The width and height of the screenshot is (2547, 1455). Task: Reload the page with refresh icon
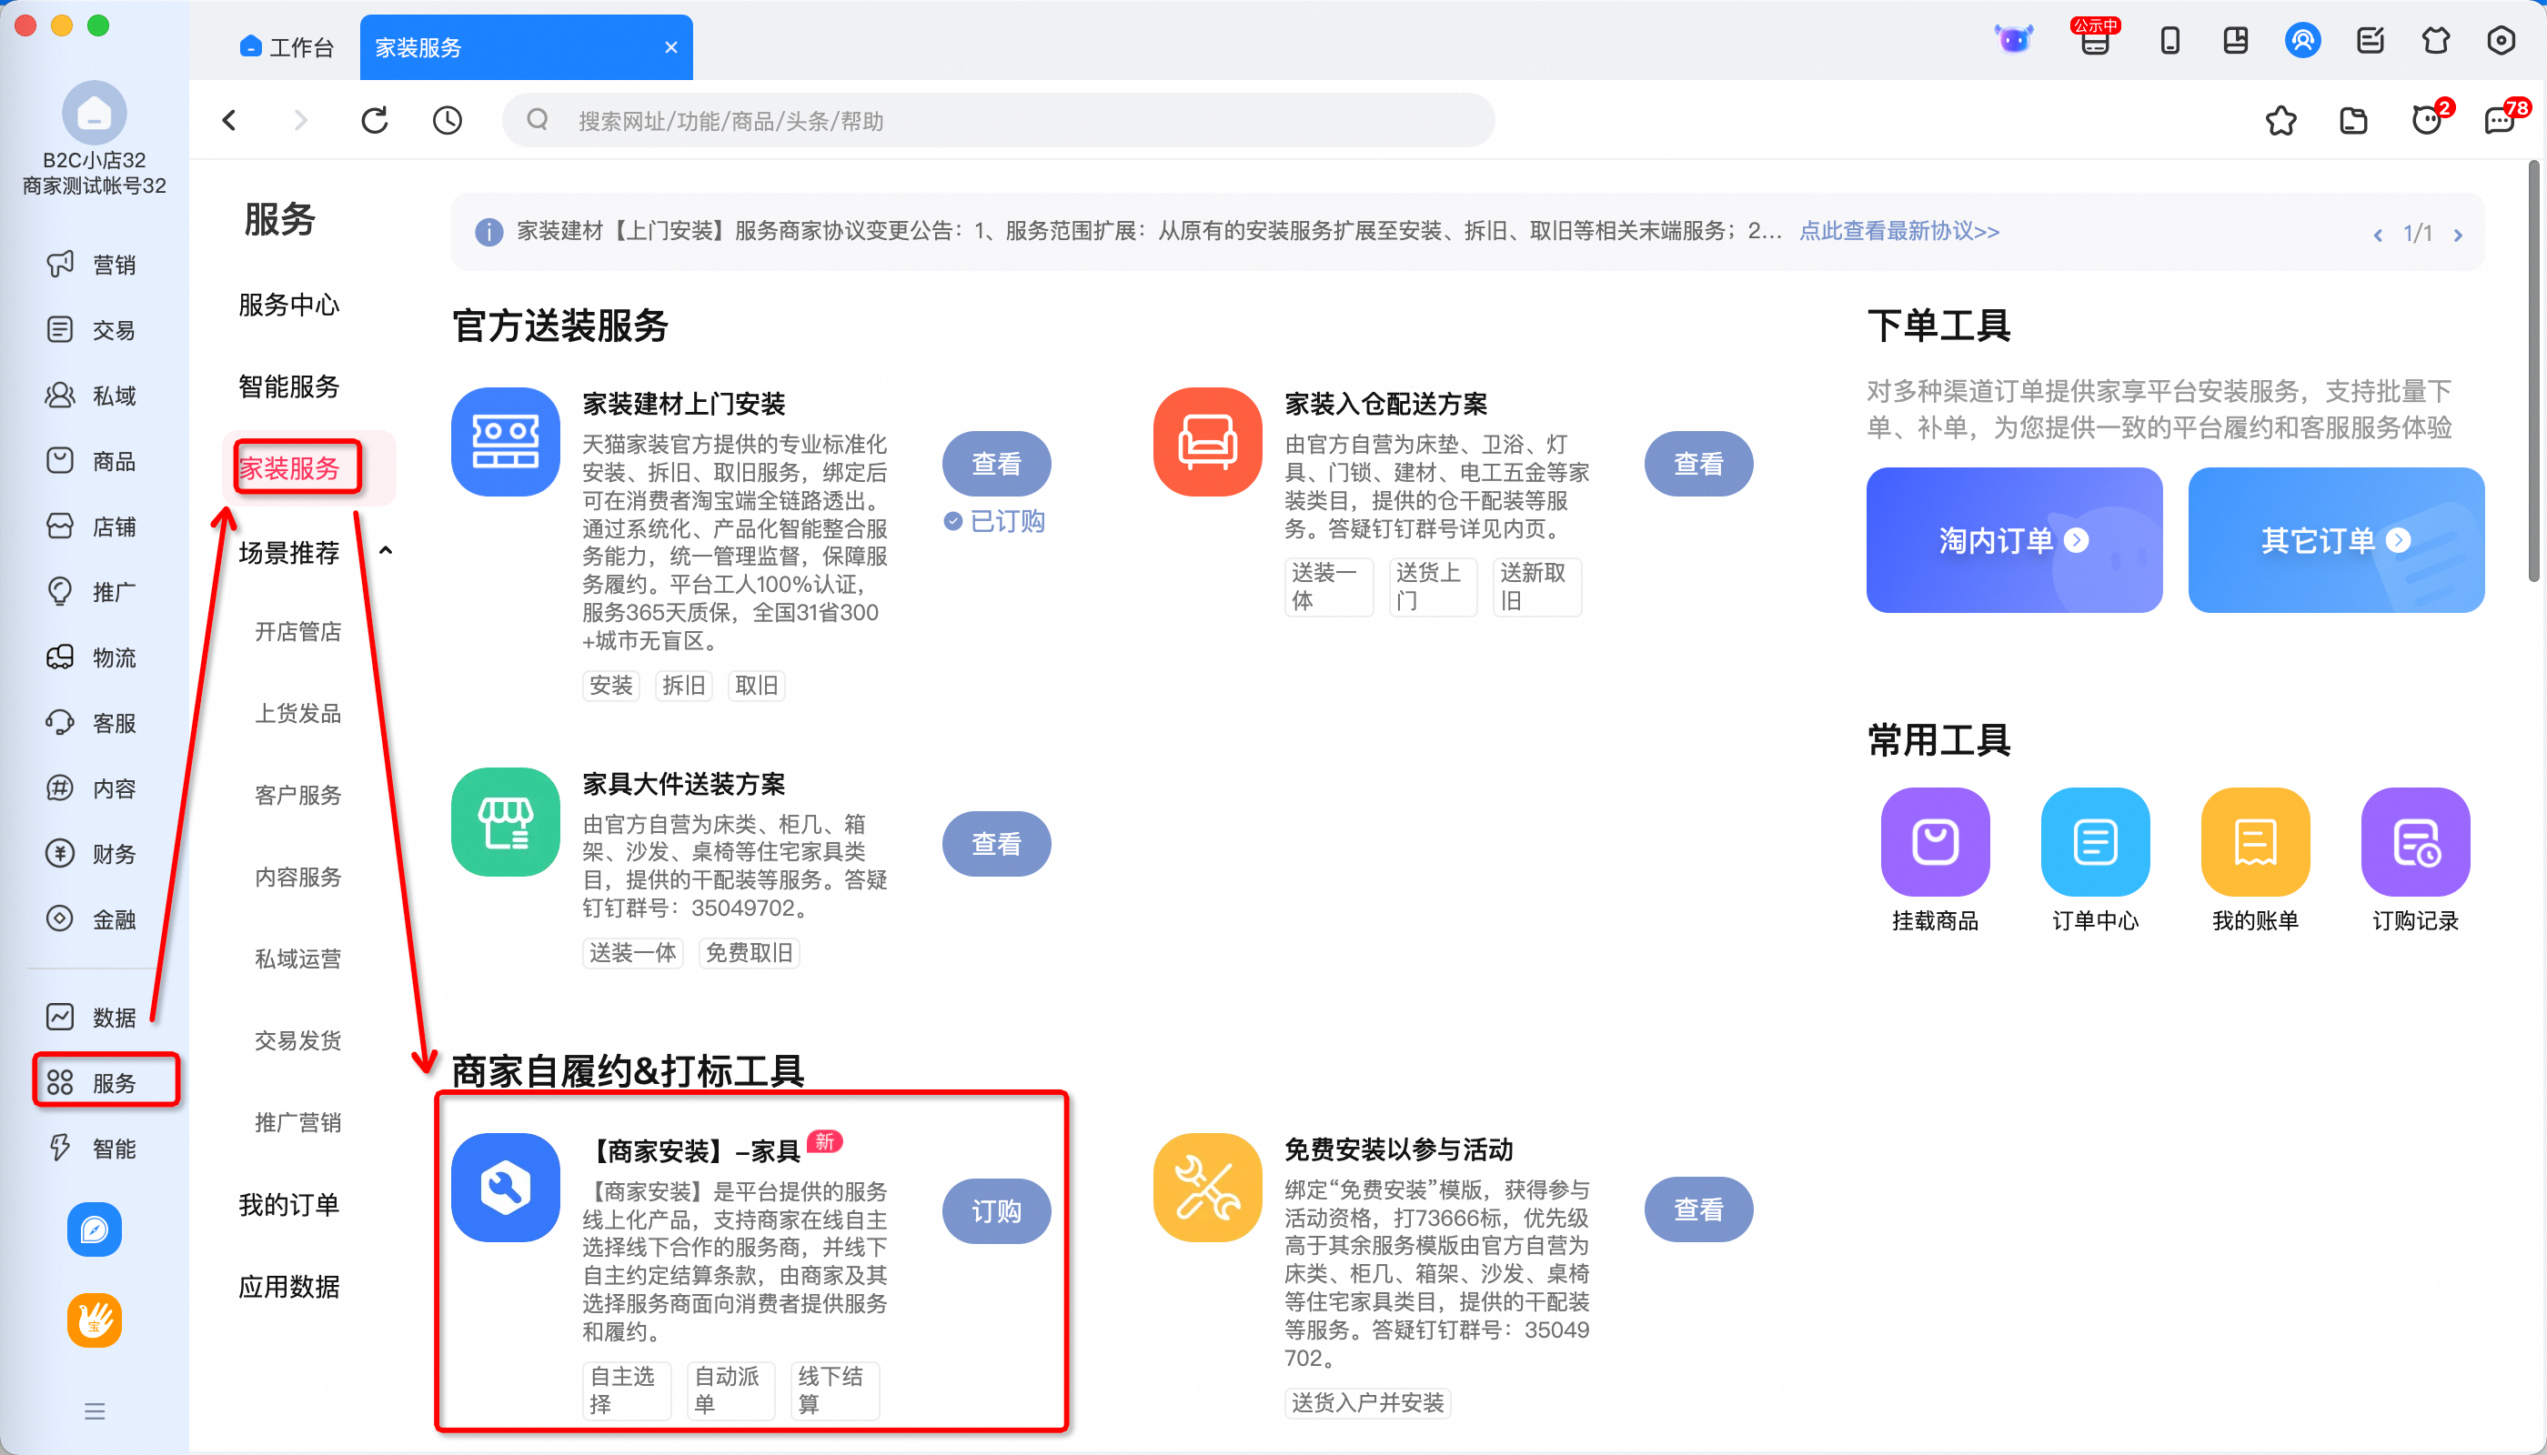375,121
